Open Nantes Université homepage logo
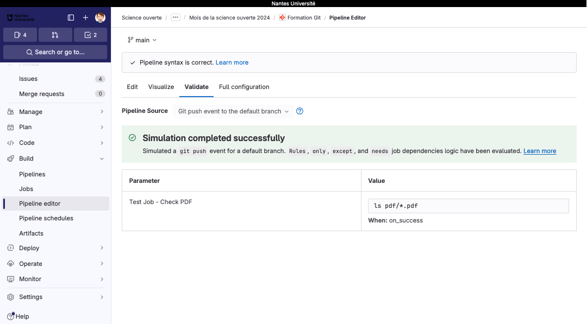The width and height of the screenshot is (587, 324). tap(20, 17)
